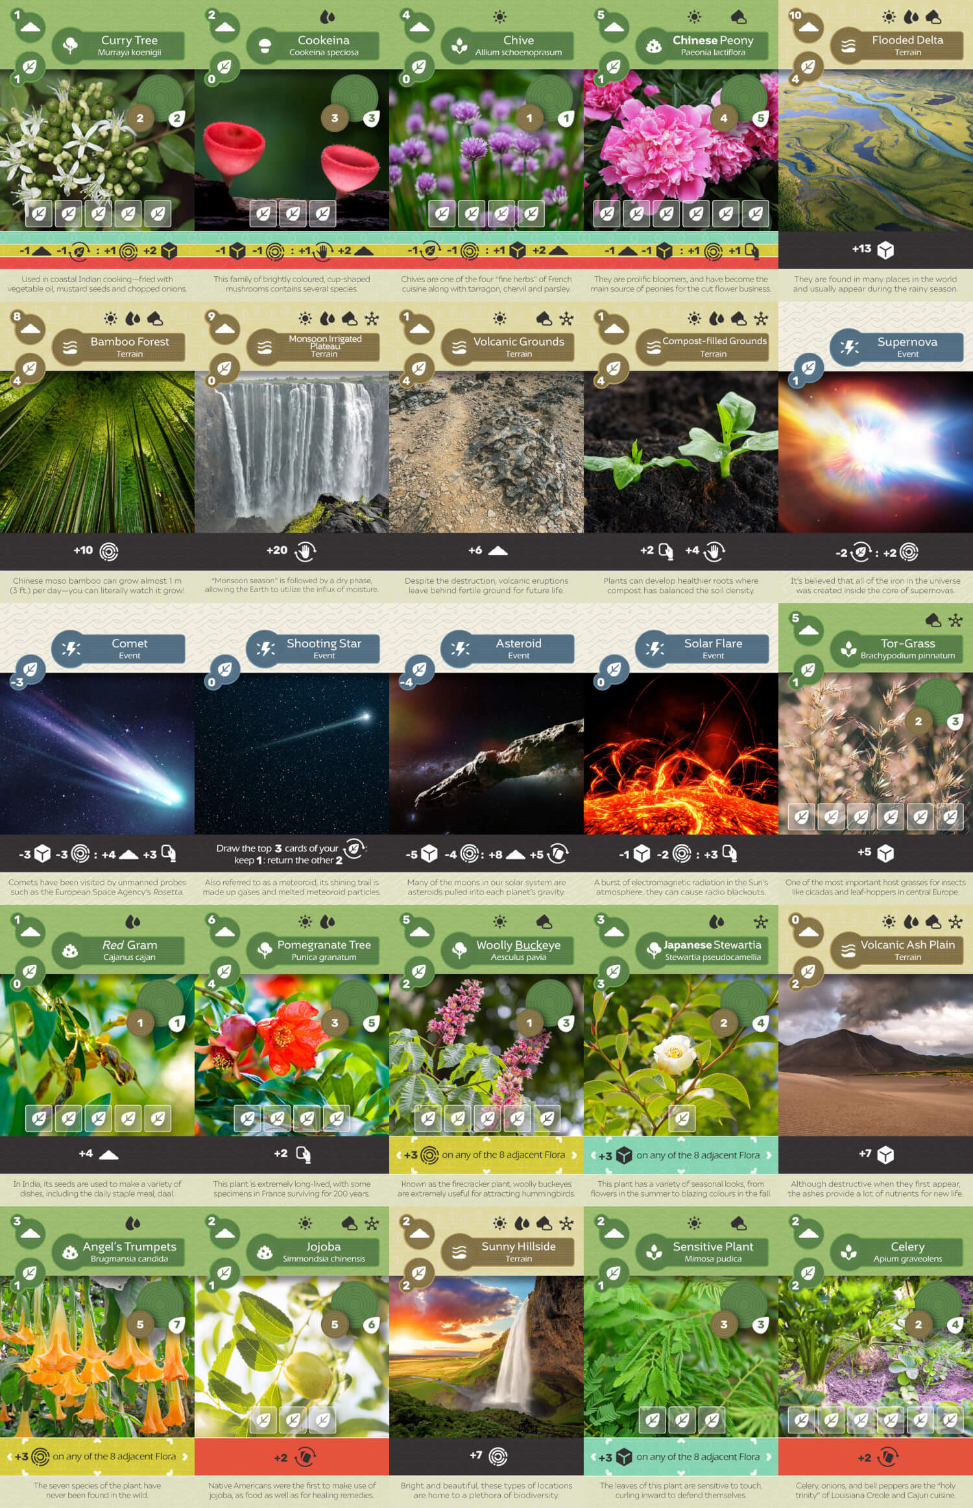Image resolution: width=973 pixels, height=1508 pixels.
Task: Click the white cube icon beside +13
Action: 885,250
